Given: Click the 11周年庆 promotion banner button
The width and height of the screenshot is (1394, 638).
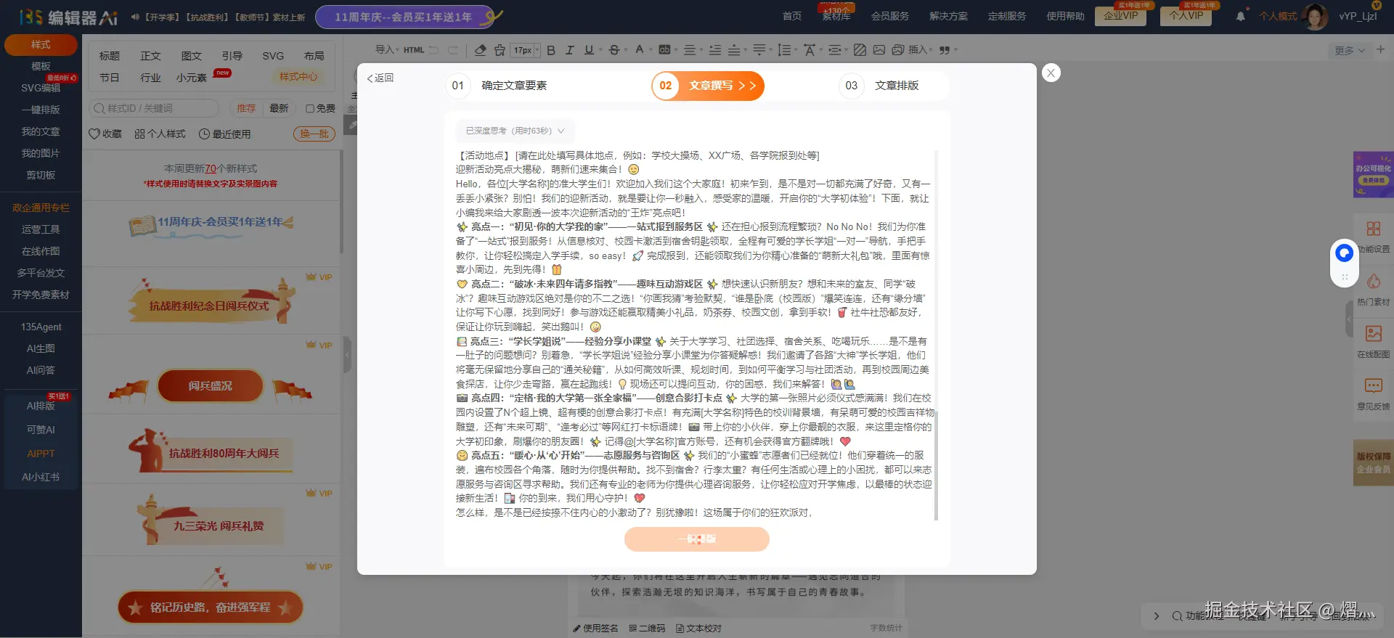Looking at the screenshot, I should coord(405,17).
